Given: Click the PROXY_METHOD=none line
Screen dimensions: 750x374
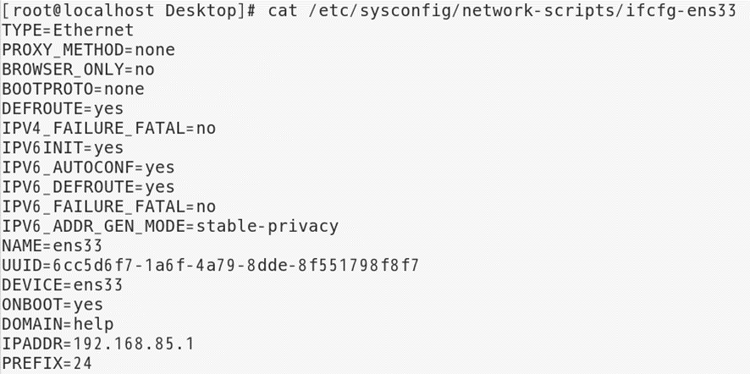Looking at the screenshot, I should (x=89, y=50).
